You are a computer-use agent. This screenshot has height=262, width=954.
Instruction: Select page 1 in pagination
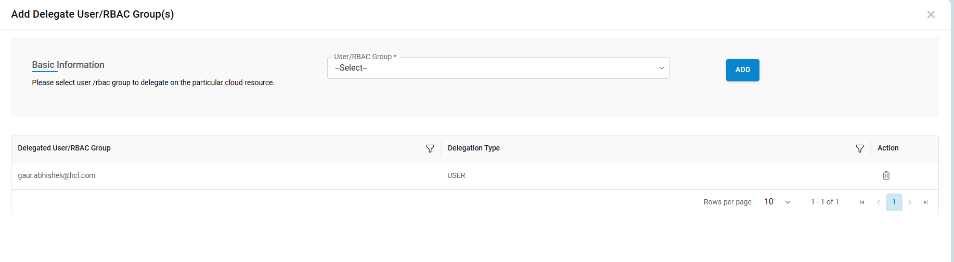(x=894, y=202)
